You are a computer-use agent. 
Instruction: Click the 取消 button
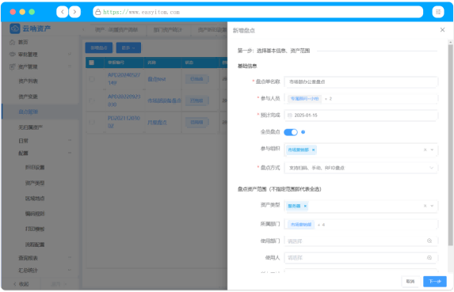coord(410,281)
